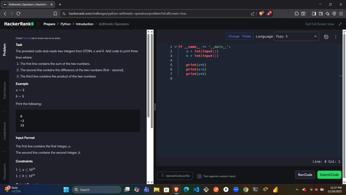Open the browser Extensions puzzle icon

click(x=296, y=13)
